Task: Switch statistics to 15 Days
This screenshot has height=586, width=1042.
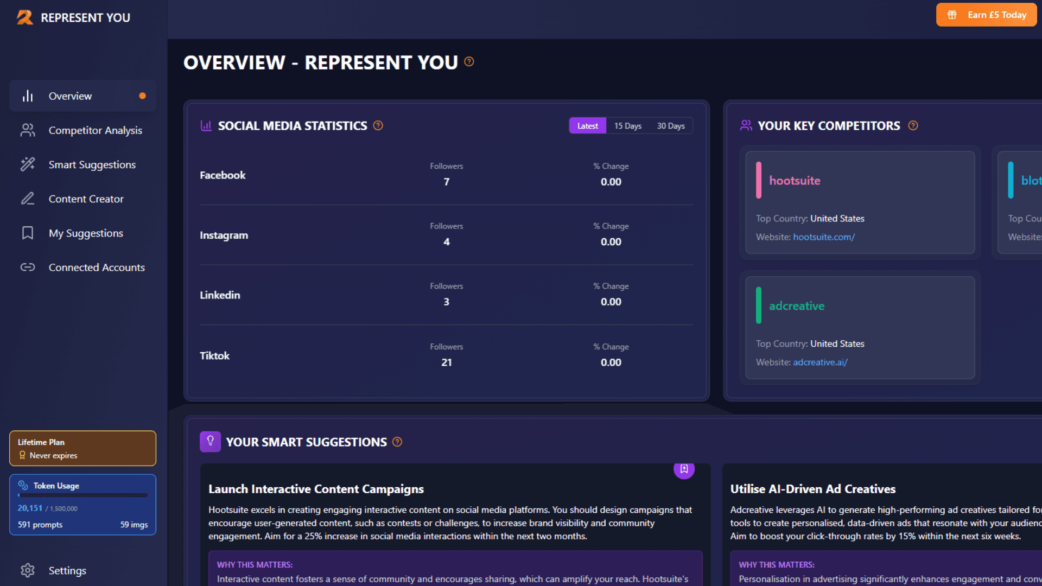Action: click(628, 126)
